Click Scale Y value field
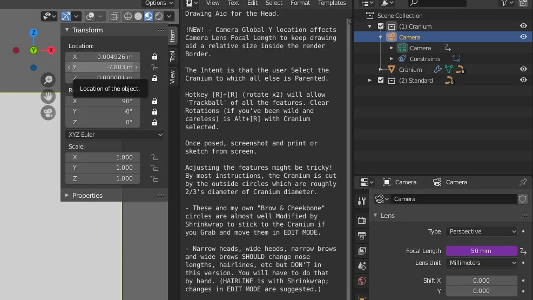533x300 pixels. coord(103,168)
